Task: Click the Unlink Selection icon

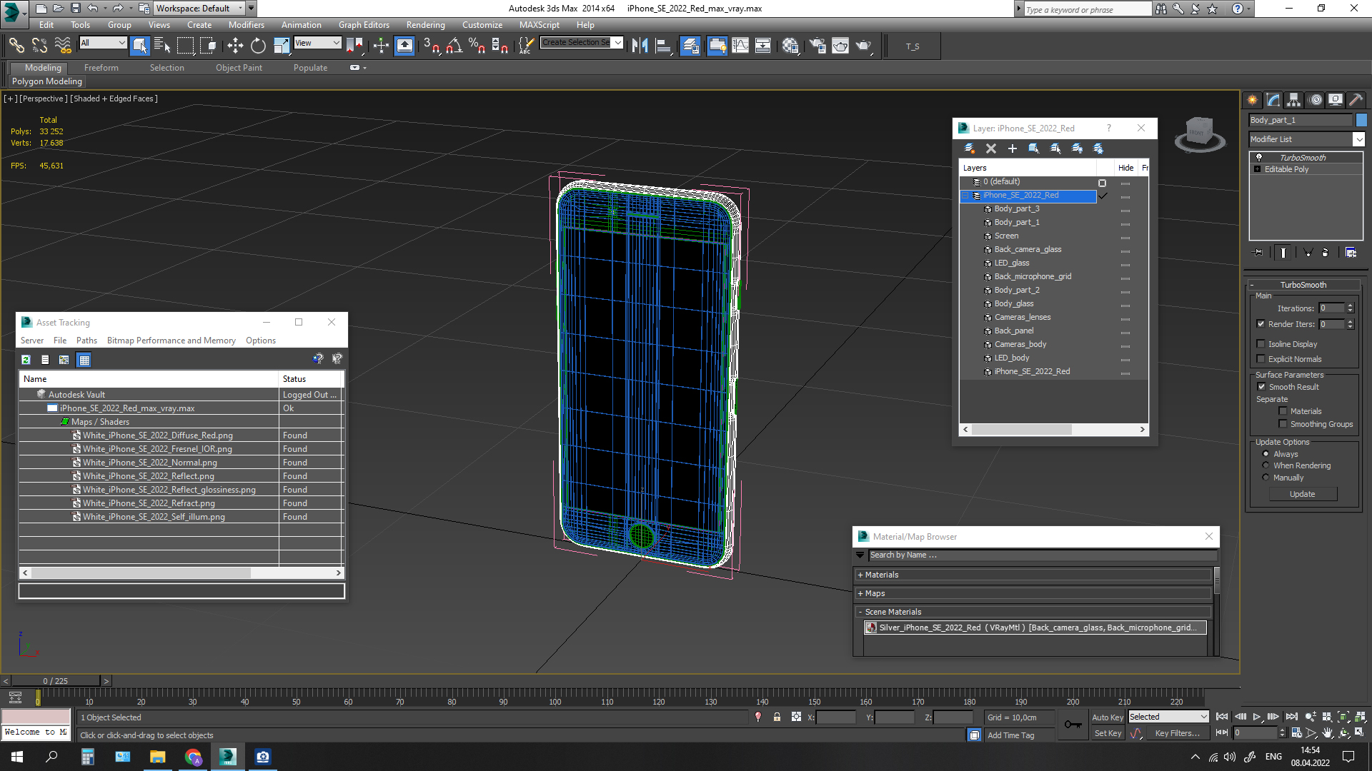Action: [x=39, y=46]
